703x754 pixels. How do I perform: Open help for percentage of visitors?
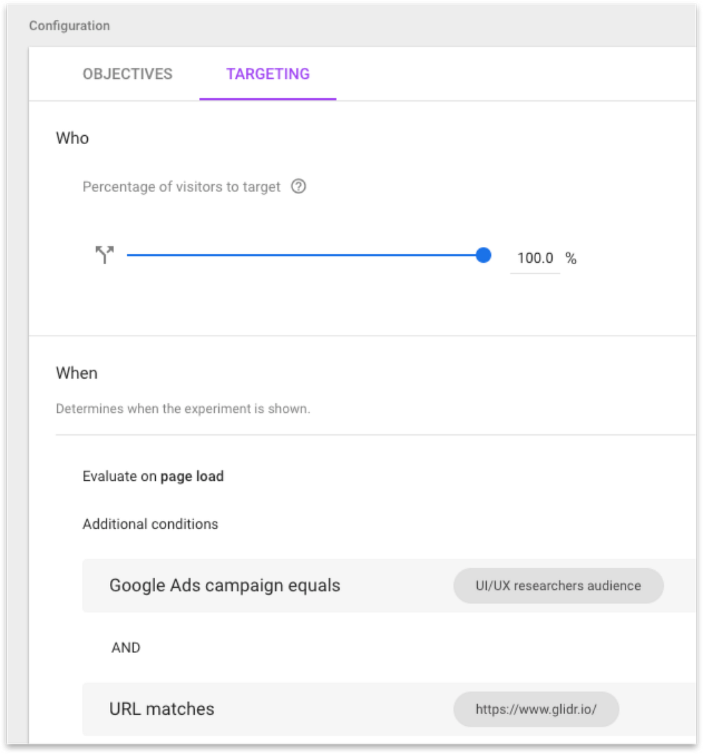[x=298, y=187]
